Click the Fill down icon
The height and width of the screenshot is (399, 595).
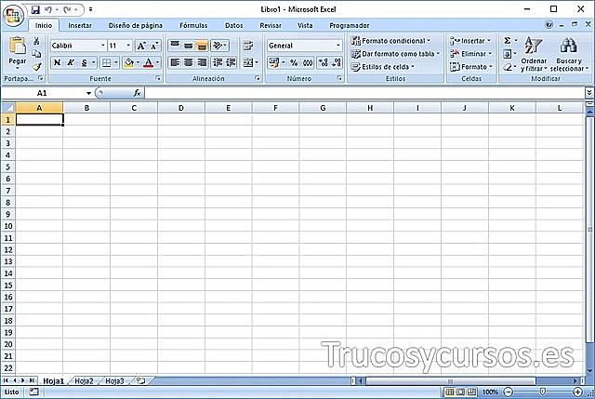[x=508, y=54]
